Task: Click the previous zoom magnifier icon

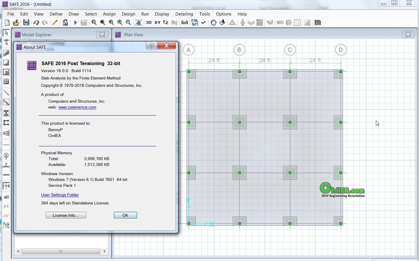Action: [x=111, y=23]
